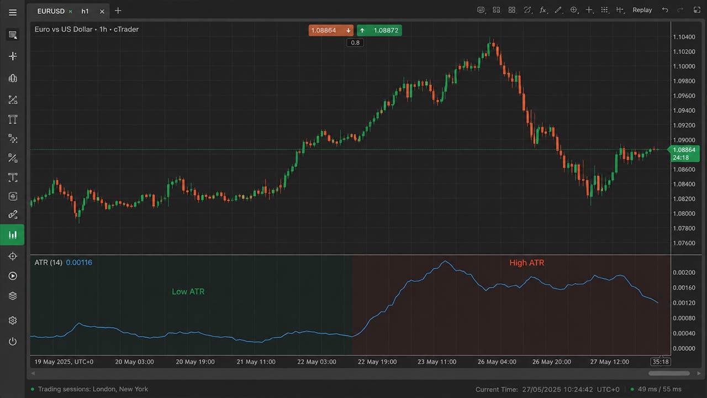Open settings gear in left sidebar
707x398 pixels.
13,321
